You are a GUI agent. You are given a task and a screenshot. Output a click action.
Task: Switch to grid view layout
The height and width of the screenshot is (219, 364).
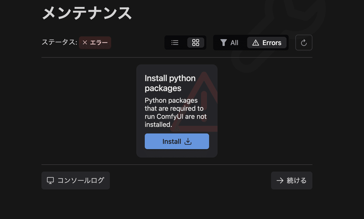click(196, 43)
